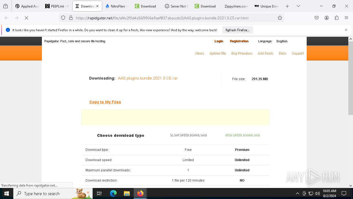
Task: Click the Premium download type cell
Action: coord(242,150)
